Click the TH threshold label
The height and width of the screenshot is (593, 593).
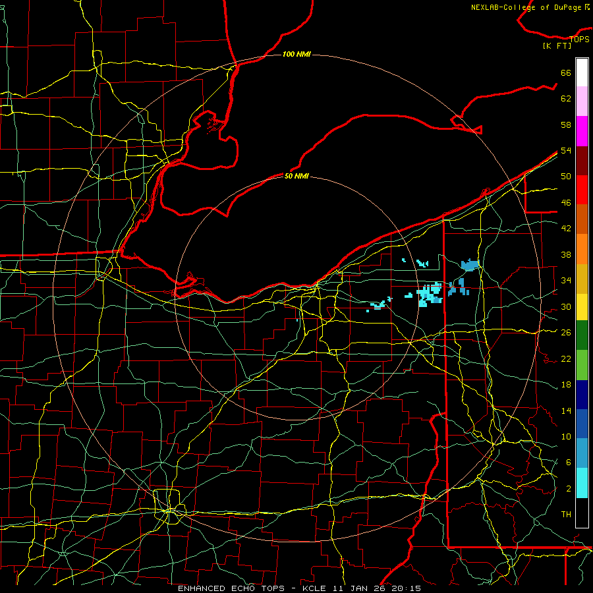566,515
